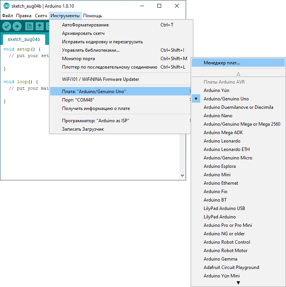Click the Open sketch toolbar icon
The image size is (286, 287).
(39, 26)
